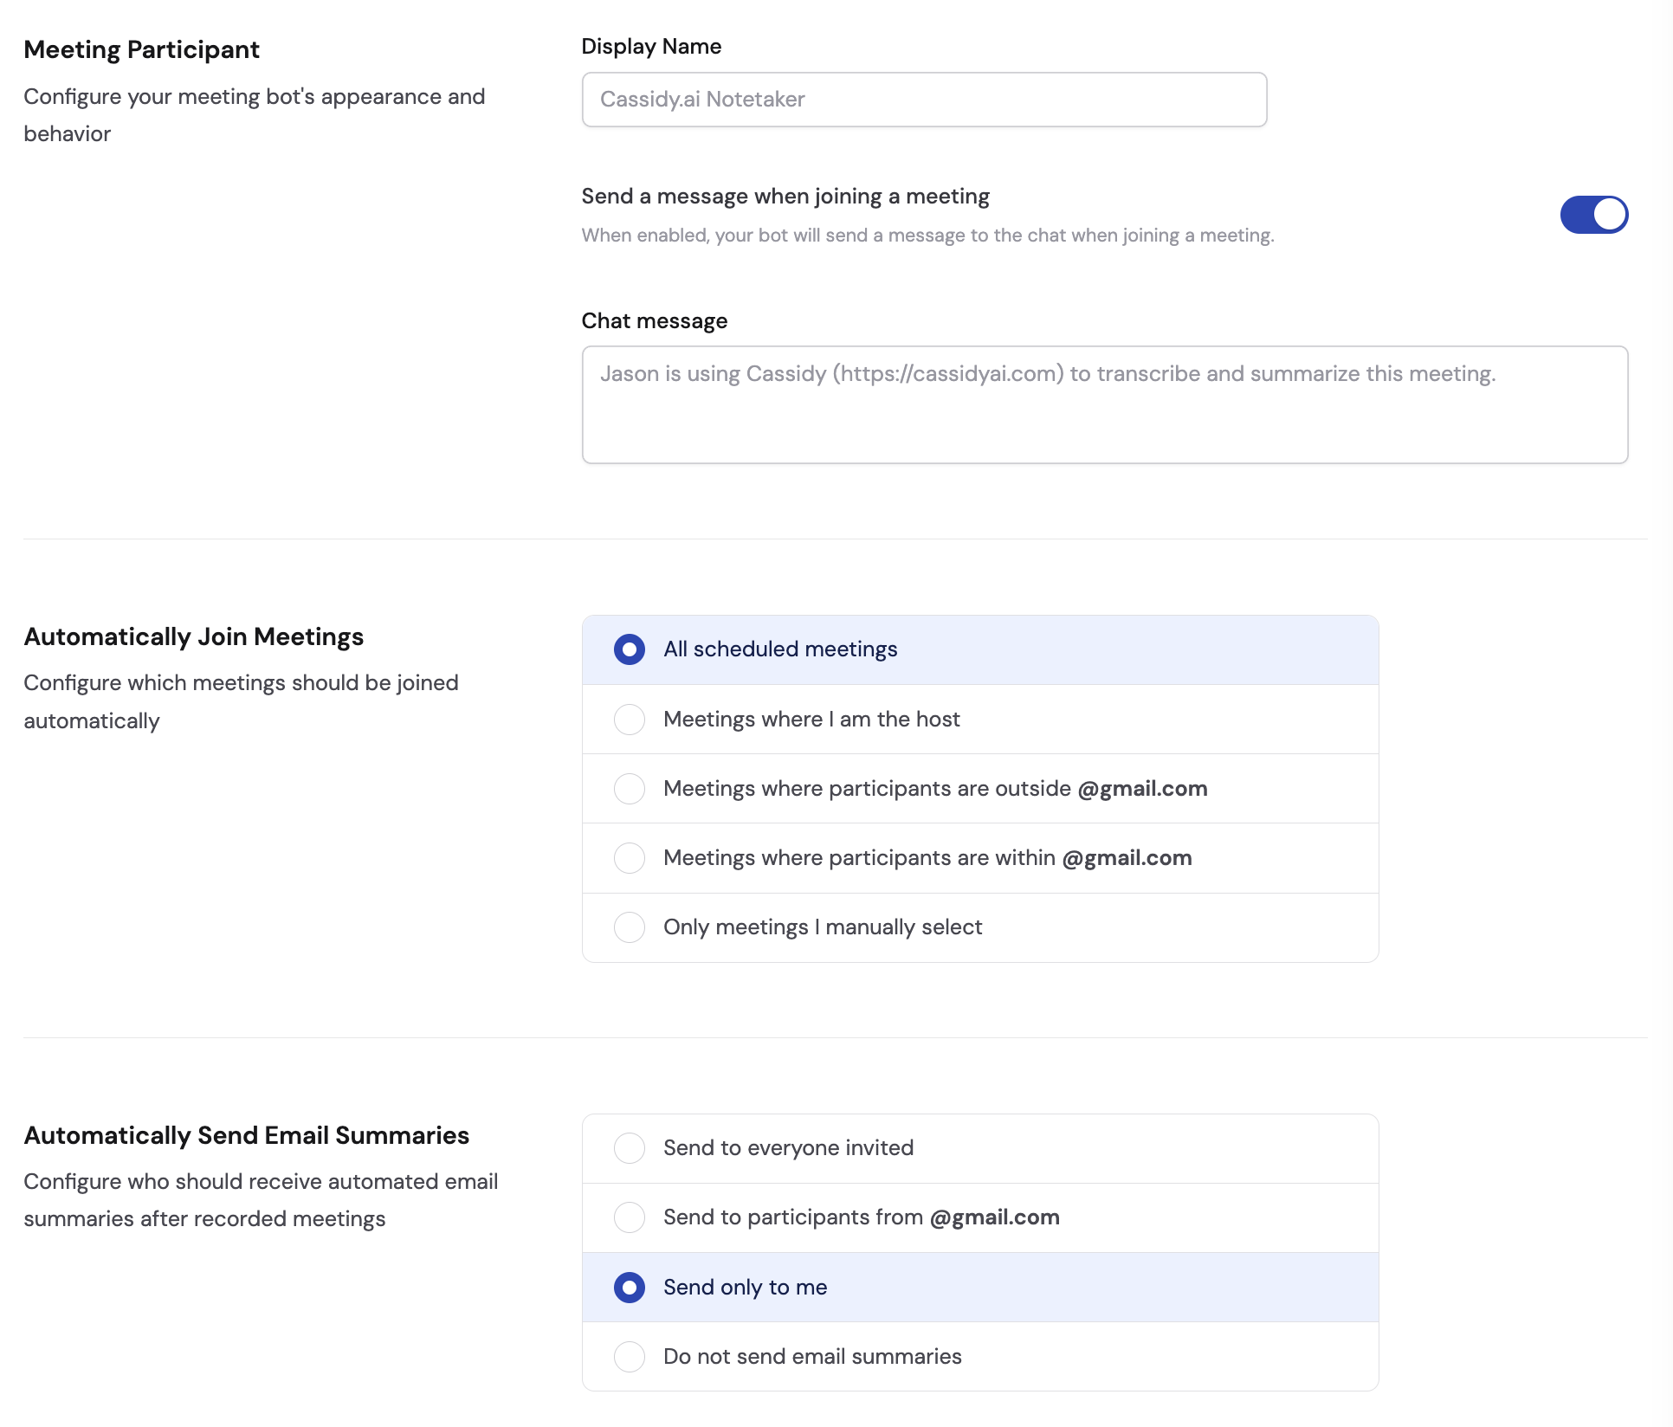Click the "Cassidy.ai Notetaker" placeholder field

tap(923, 99)
